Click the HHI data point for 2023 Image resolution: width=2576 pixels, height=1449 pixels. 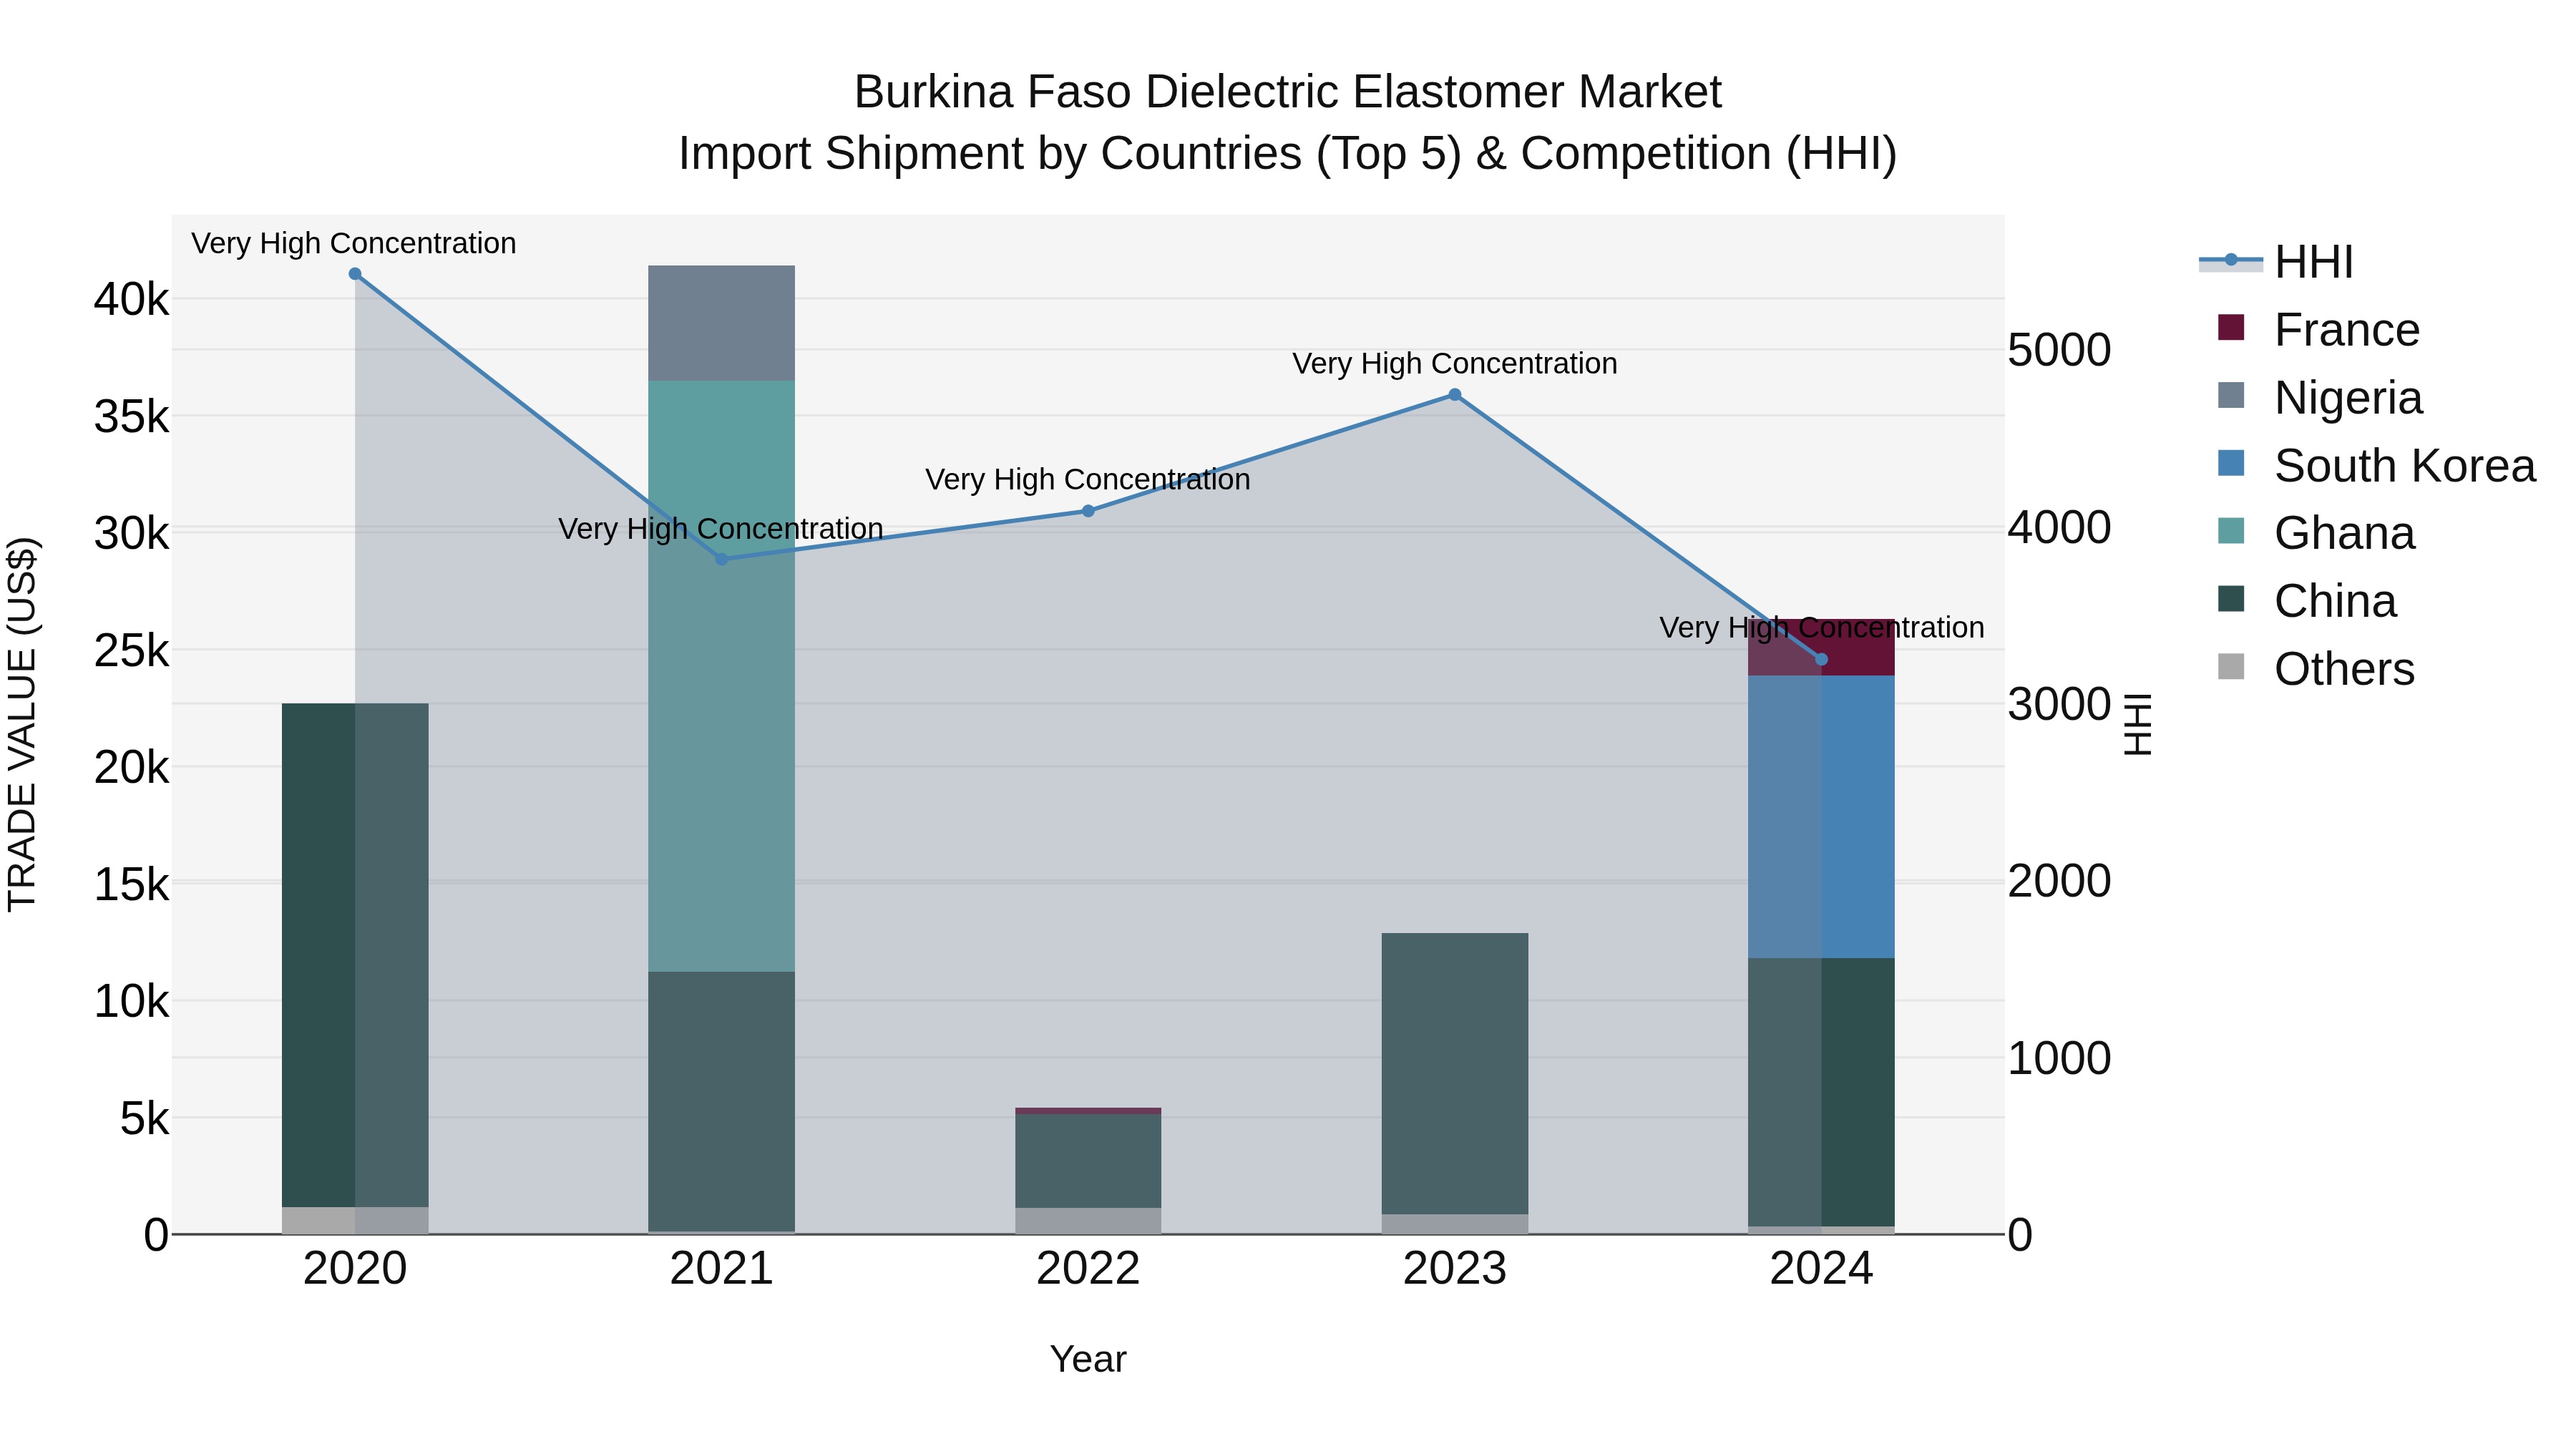click(1455, 395)
